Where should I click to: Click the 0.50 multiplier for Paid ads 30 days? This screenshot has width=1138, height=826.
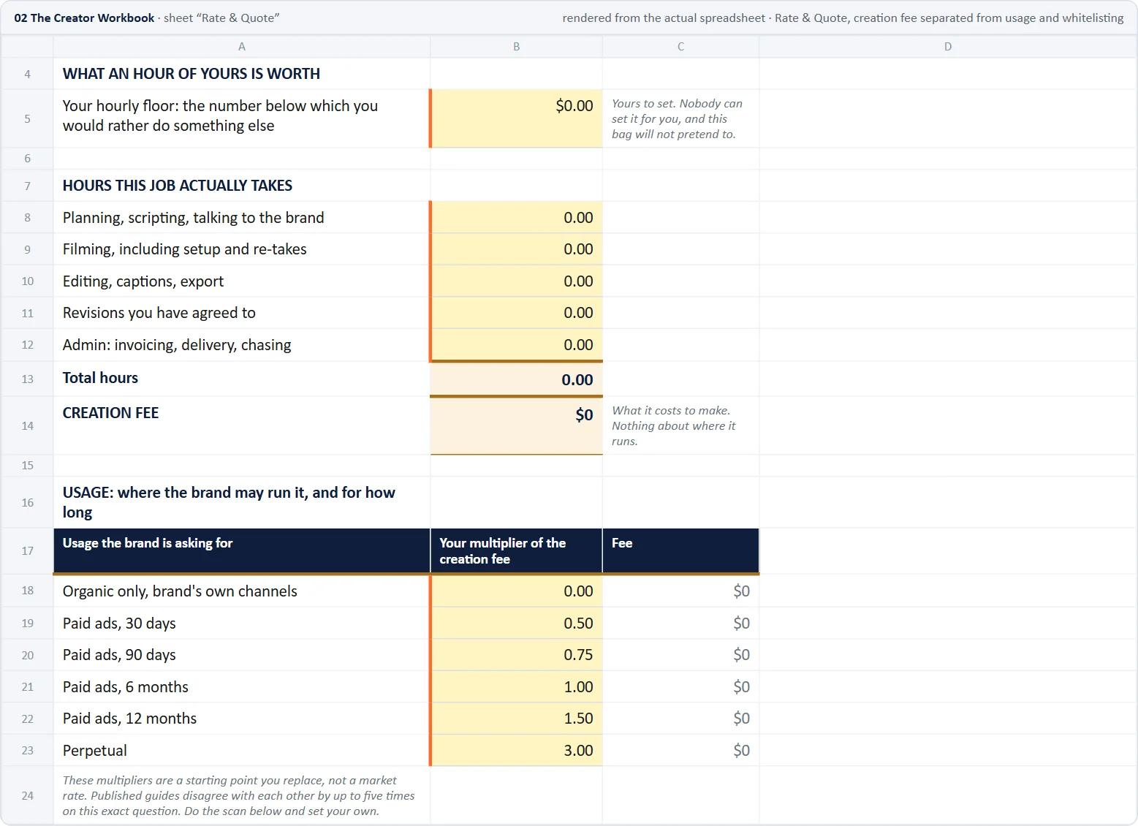tap(517, 624)
